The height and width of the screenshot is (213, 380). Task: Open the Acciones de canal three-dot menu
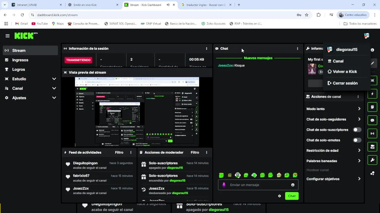coord(358,97)
